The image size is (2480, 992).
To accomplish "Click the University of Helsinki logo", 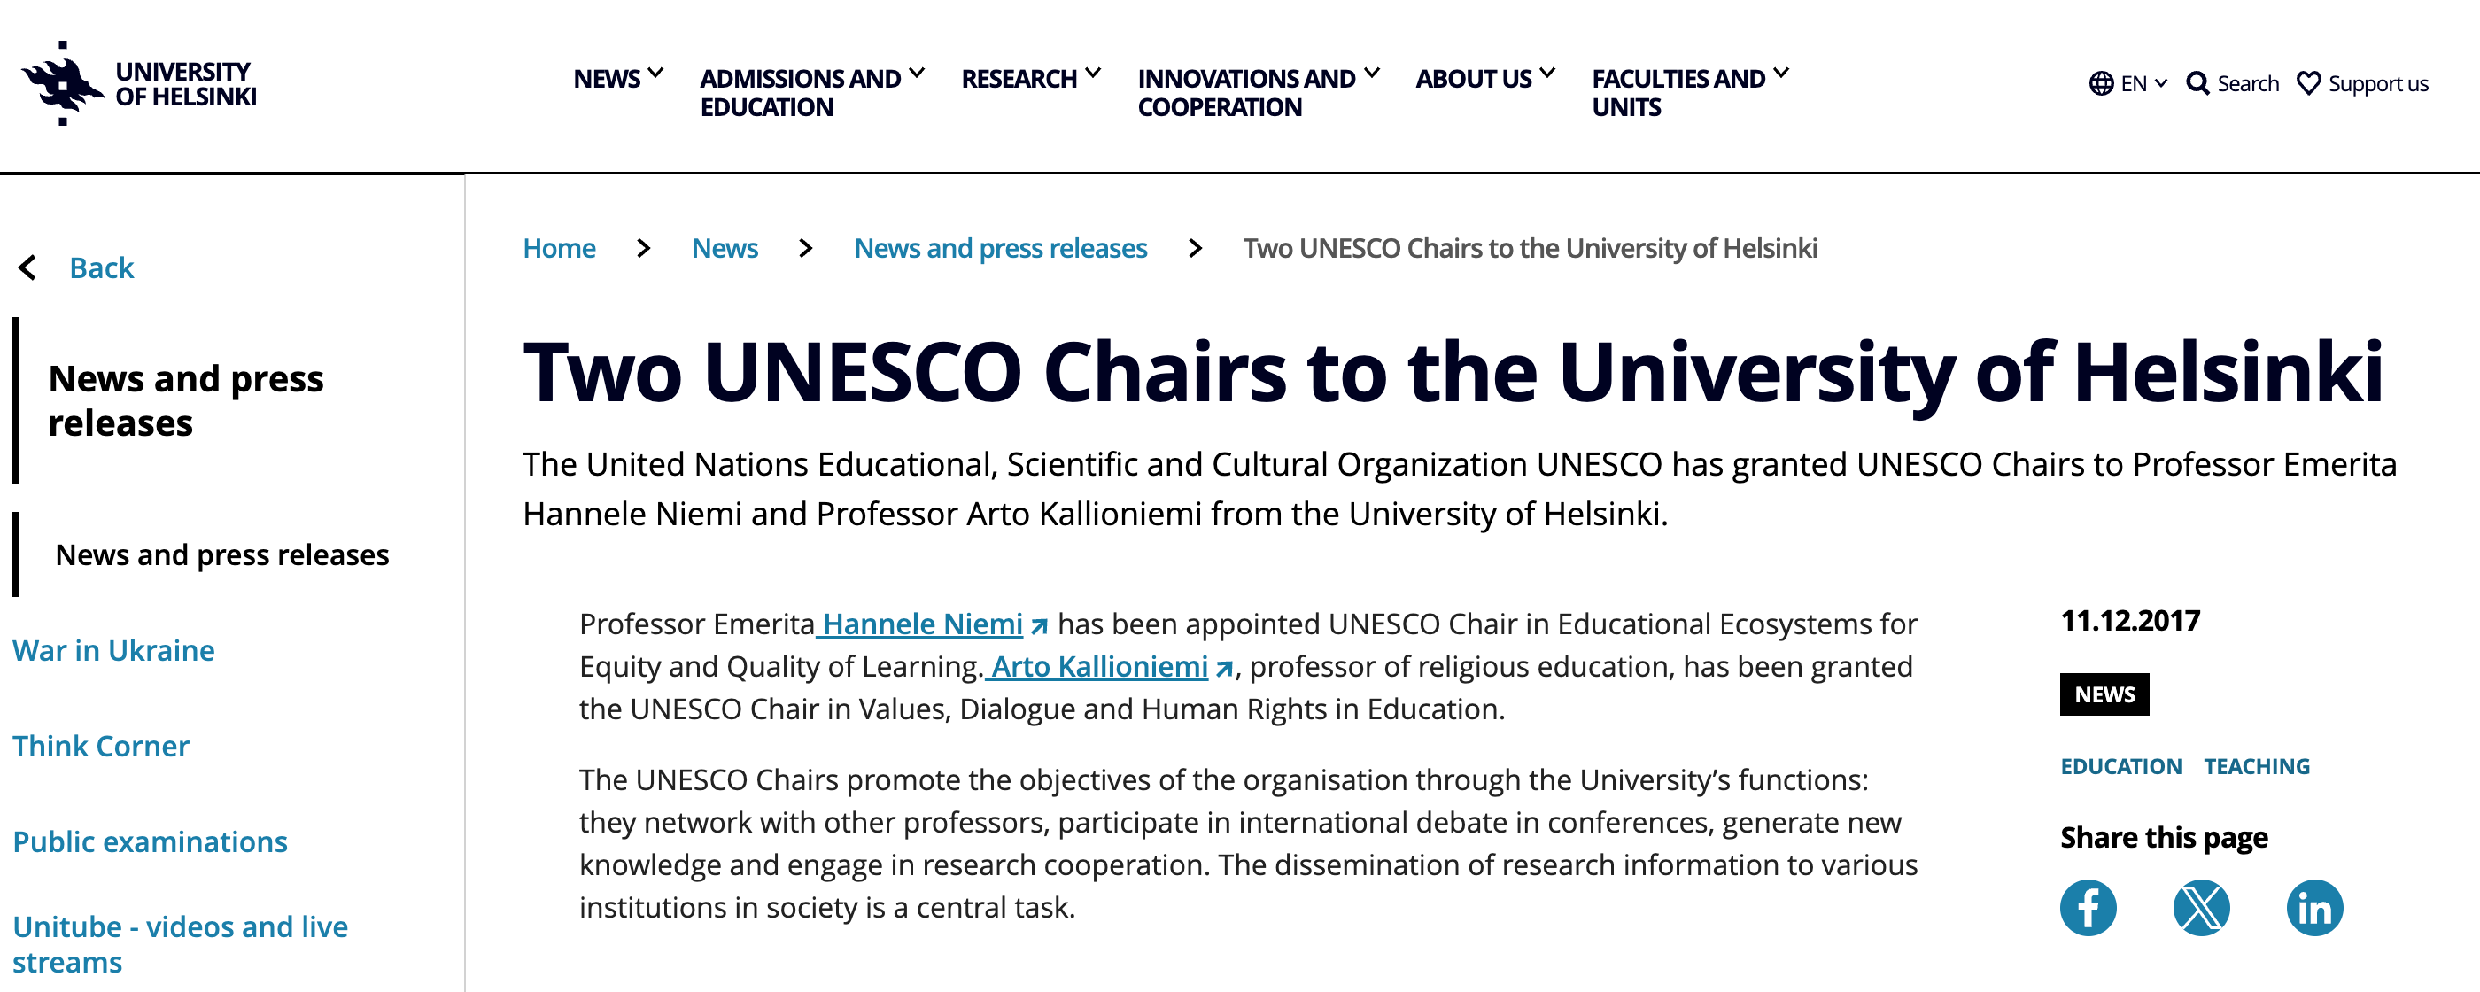I will pos(140,84).
